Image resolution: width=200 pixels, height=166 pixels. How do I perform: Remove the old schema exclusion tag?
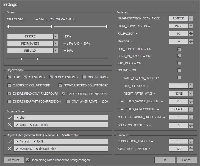[42, 125]
